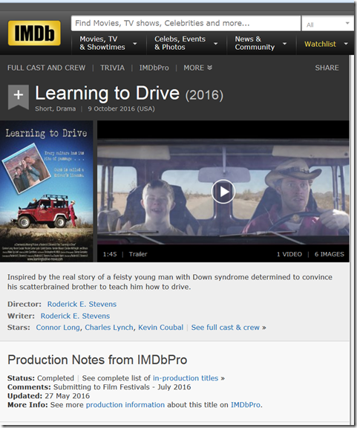The width and height of the screenshot is (357, 428).
Task: Play the trailer video
Action: tap(223, 192)
